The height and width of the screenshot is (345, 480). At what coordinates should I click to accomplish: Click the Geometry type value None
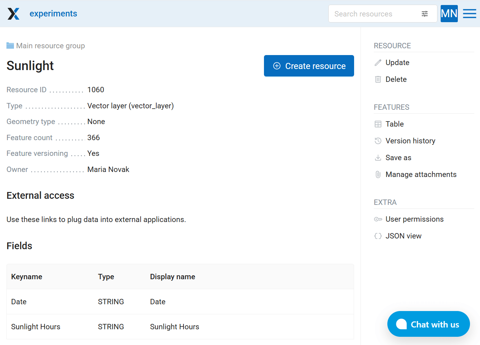pyautogui.click(x=96, y=122)
